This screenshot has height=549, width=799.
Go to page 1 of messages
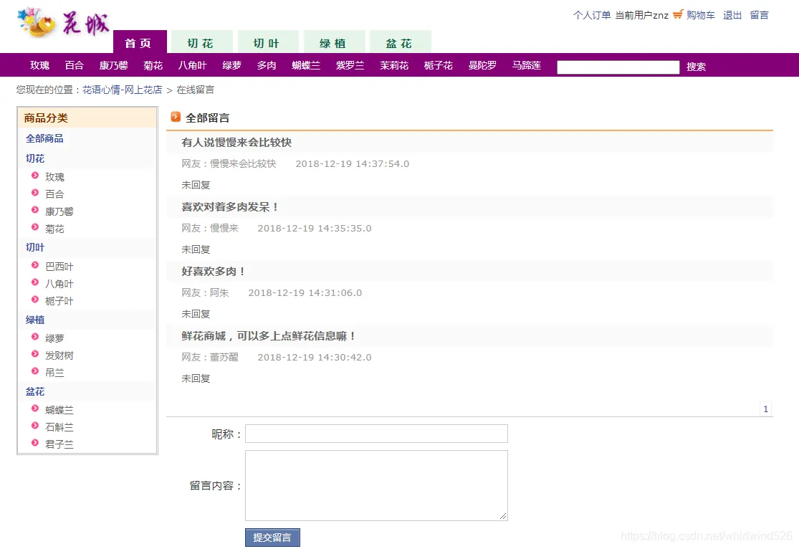pos(765,409)
